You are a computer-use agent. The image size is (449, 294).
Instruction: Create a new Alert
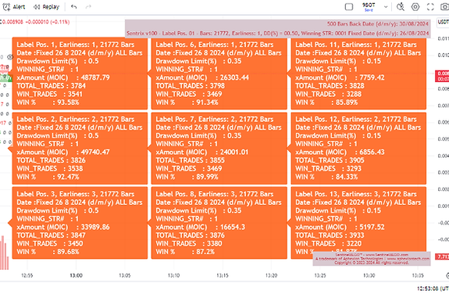[14, 6]
